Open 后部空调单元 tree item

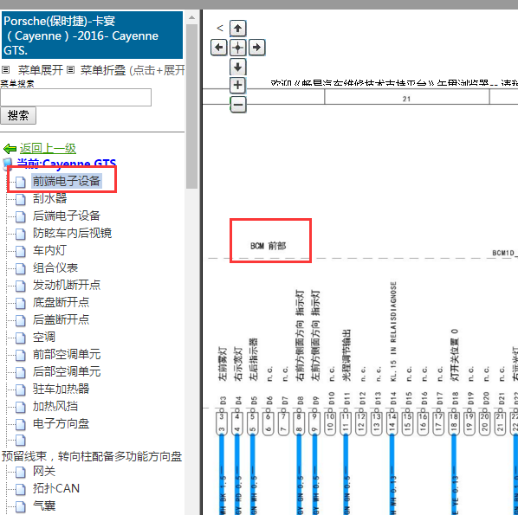[67, 371]
